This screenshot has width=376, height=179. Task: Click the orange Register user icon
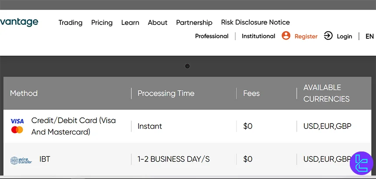point(286,36)
